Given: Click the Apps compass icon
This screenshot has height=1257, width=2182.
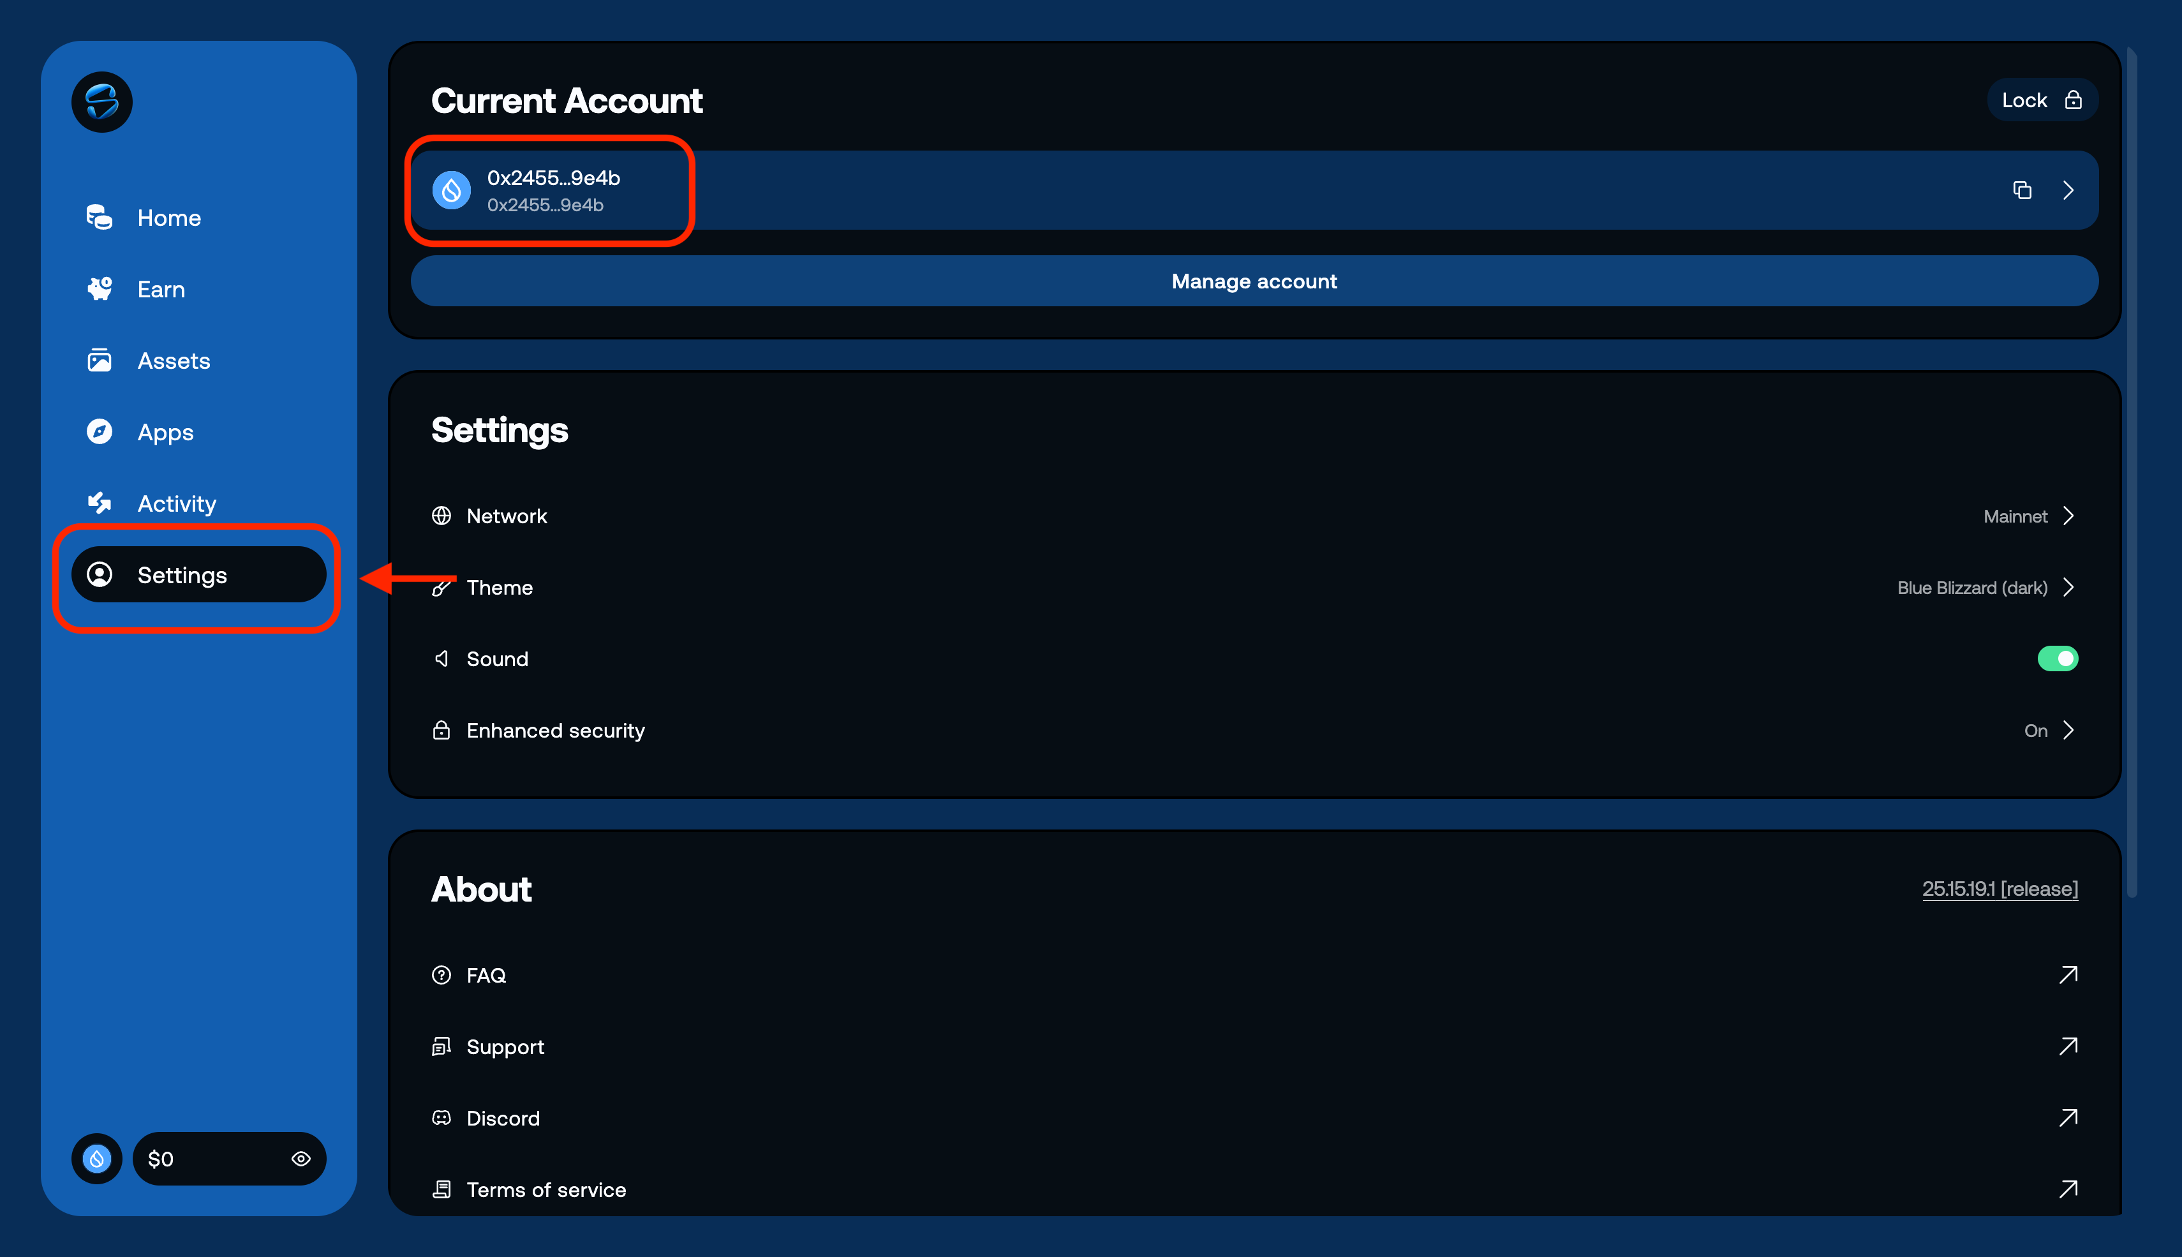Looking at the screenshot, I should click(x=100, y=432).
